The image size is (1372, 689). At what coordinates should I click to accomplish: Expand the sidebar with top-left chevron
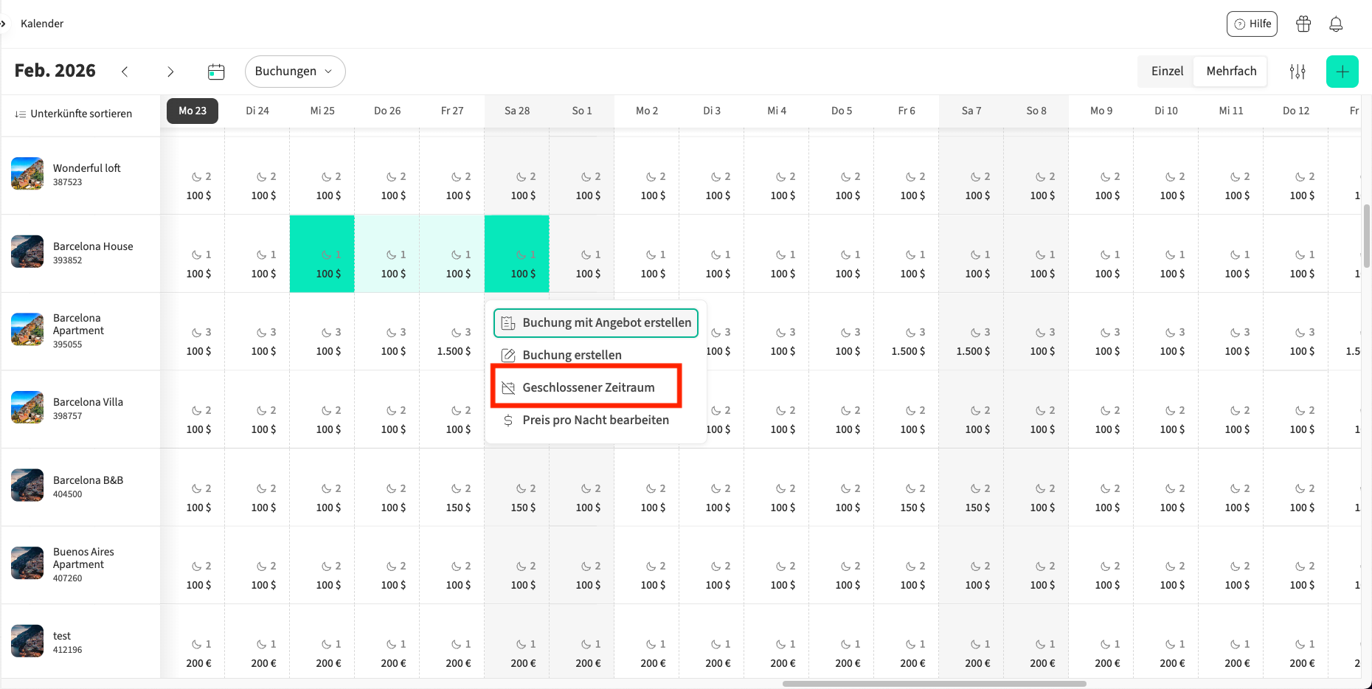pos(4,24)
